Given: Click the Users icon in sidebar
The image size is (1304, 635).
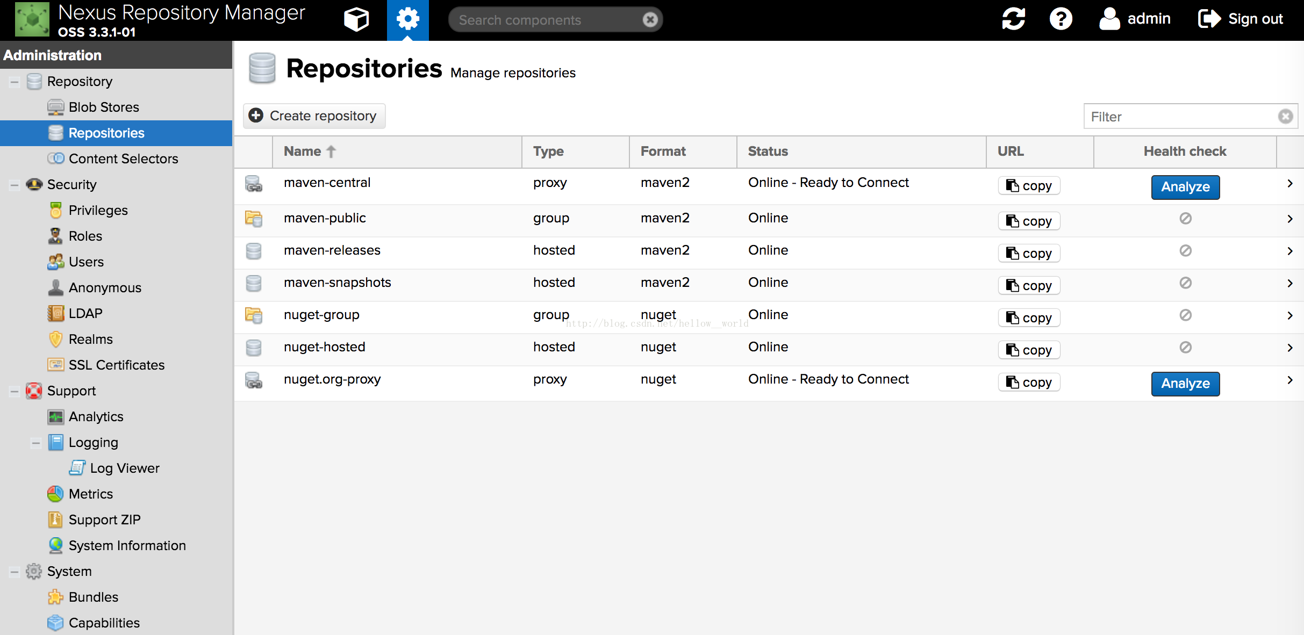Looking at the screenshot, I should pyautogui.click(x=55, y=262).
